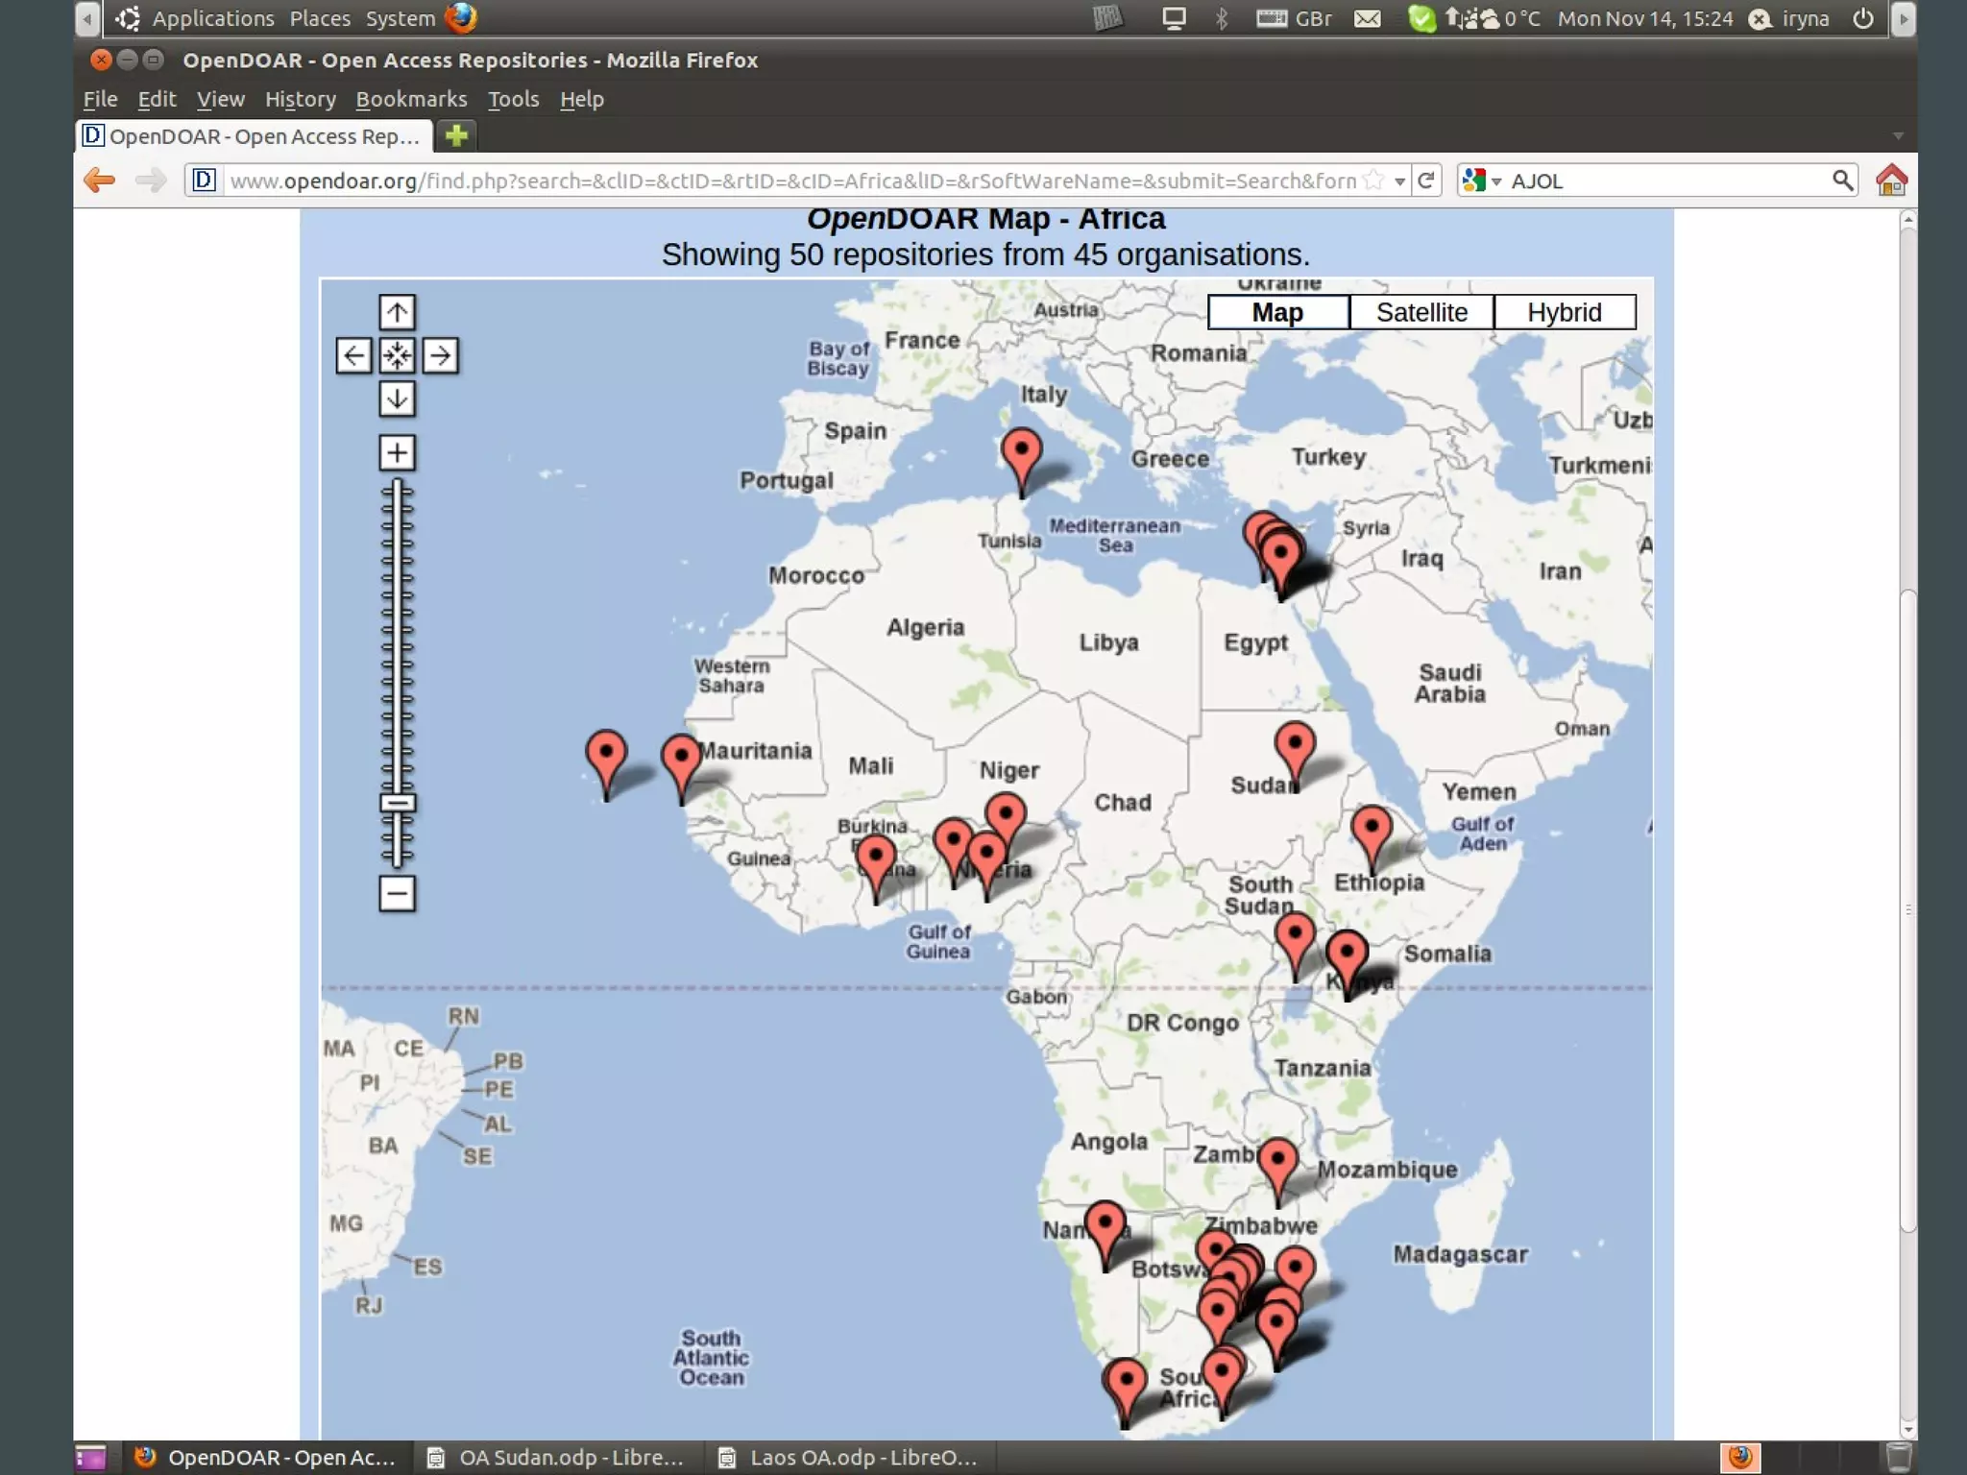The width and height of the screenshot is (1967, 1475).
Task: Switch map view to Hybrid
Action: [1564, 312]
